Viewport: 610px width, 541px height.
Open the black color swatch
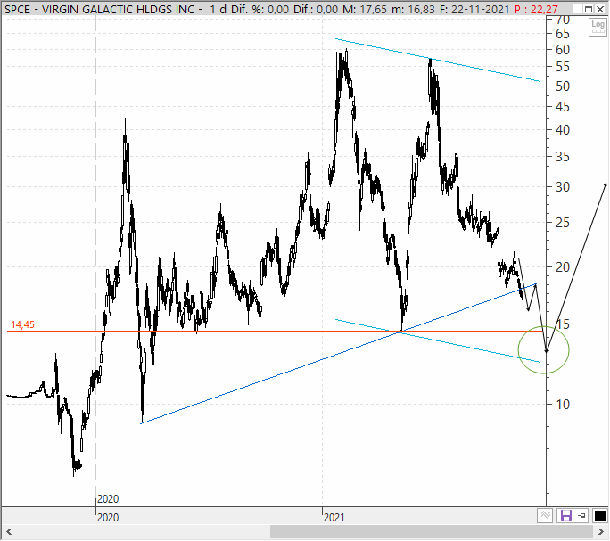point(600,516)
